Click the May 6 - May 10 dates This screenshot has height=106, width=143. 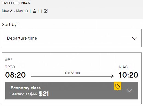(15, 11)
